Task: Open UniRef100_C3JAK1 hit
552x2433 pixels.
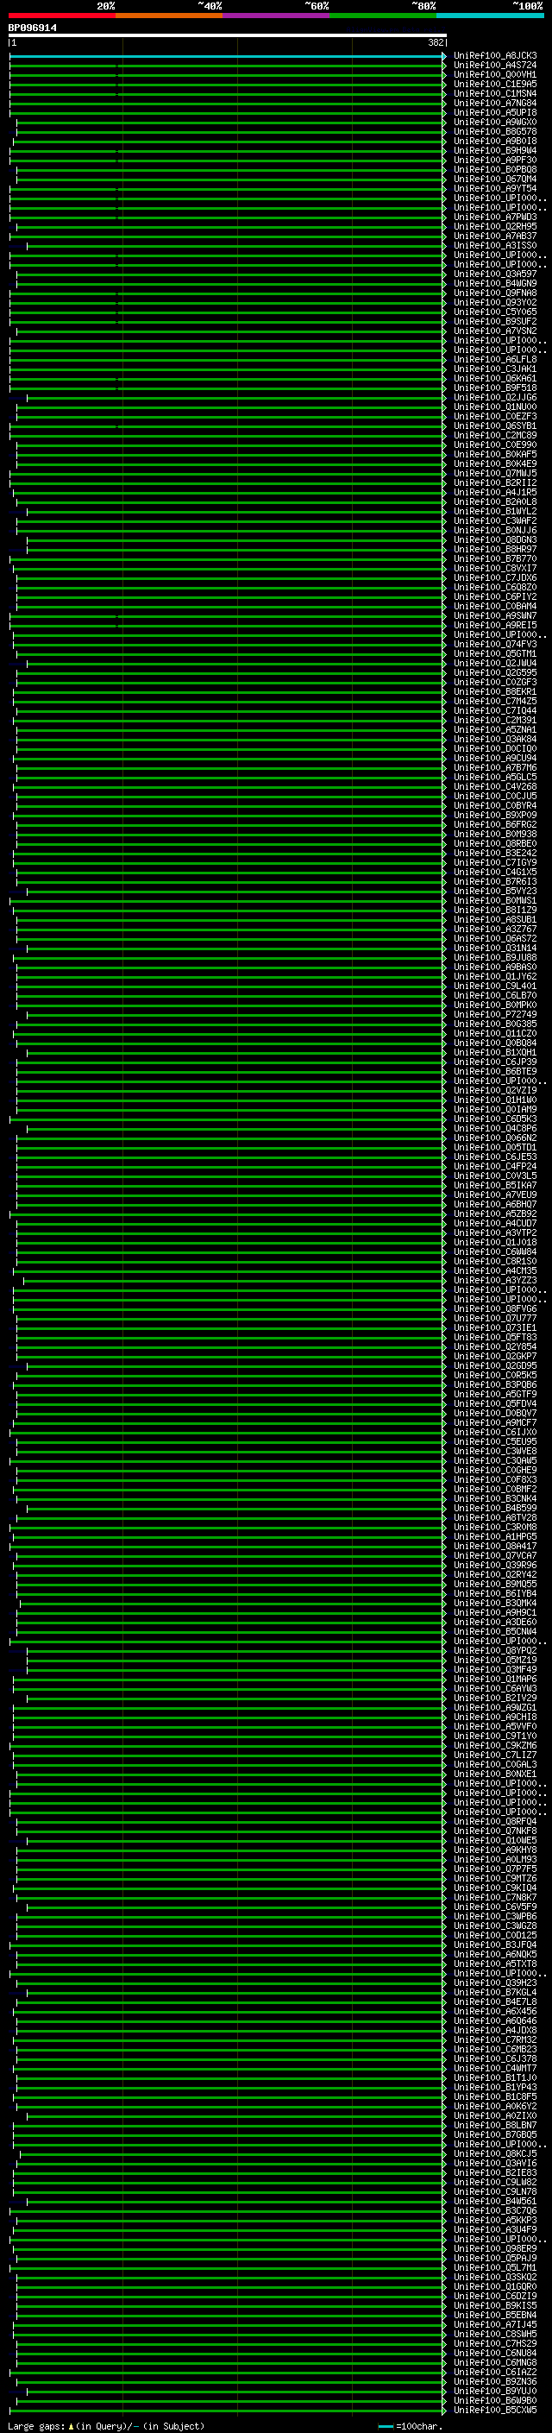Action: [495, 369]
